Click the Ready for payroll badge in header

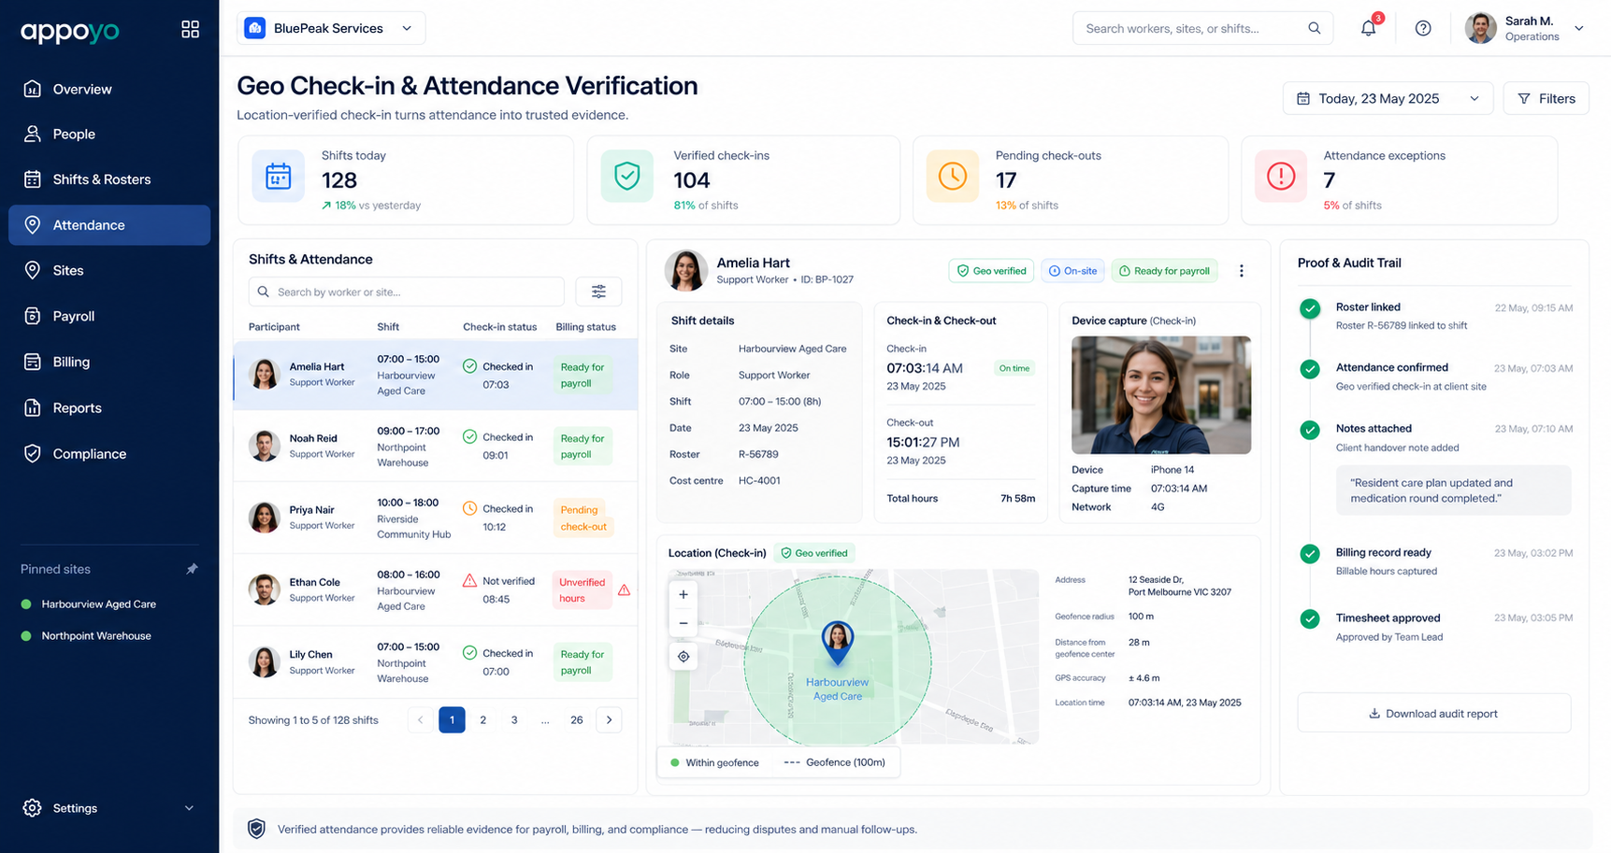1164,271
